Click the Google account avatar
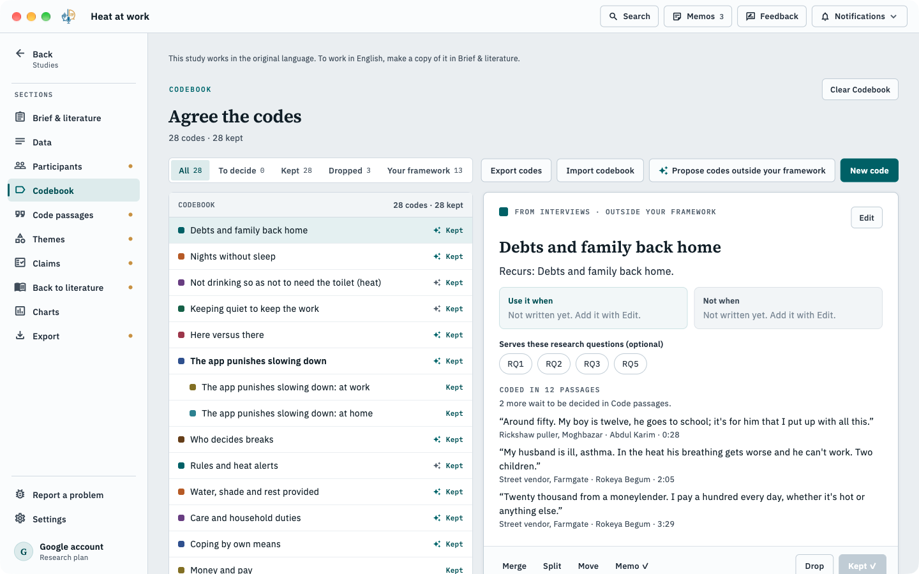This screenshot has height=574, width=919. pyautogui.click(x=24, y=552)
